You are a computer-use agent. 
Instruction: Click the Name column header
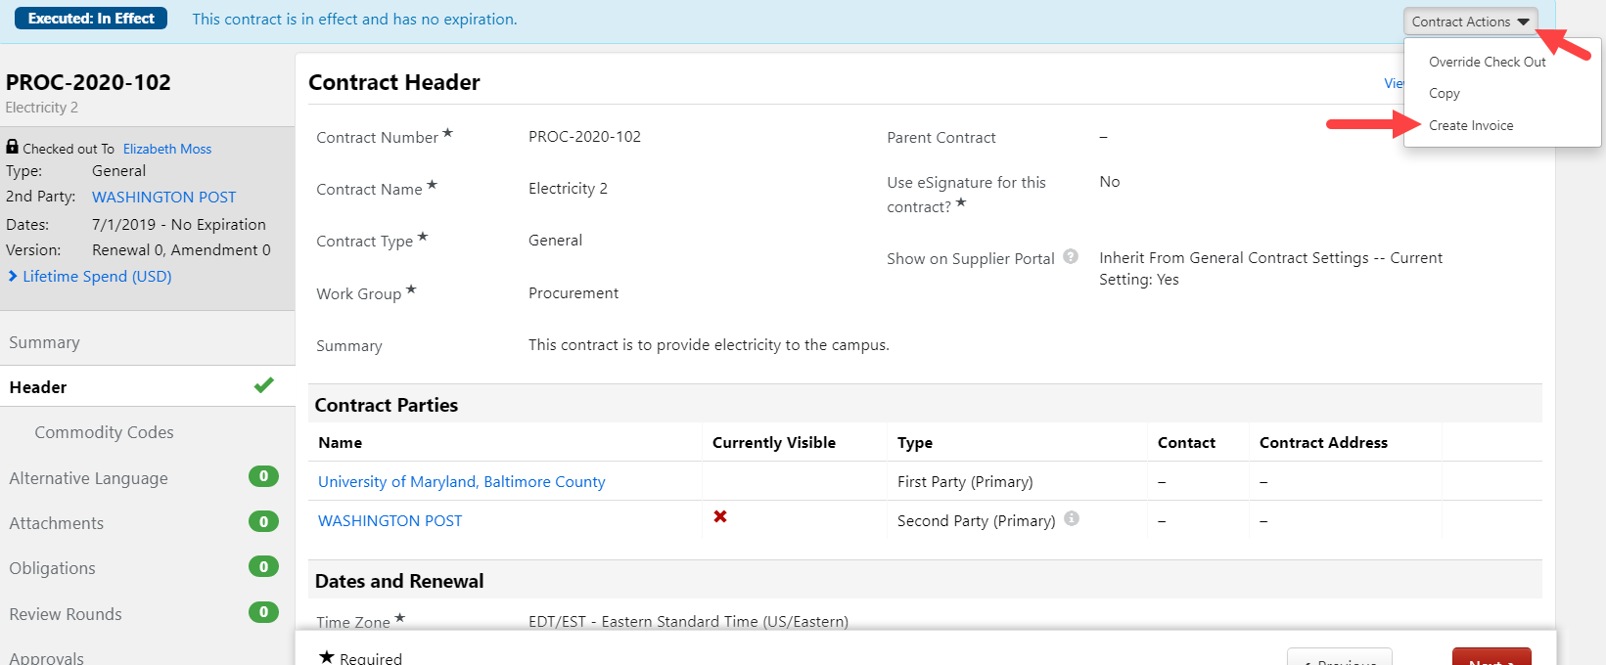pyautogui.click(x=340, y=442)
